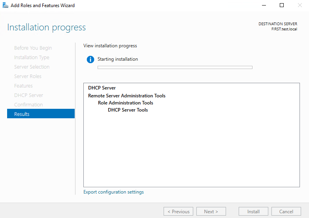Select the Results step in sidebar
The image size is (309, 218).
tap(41, 114)
